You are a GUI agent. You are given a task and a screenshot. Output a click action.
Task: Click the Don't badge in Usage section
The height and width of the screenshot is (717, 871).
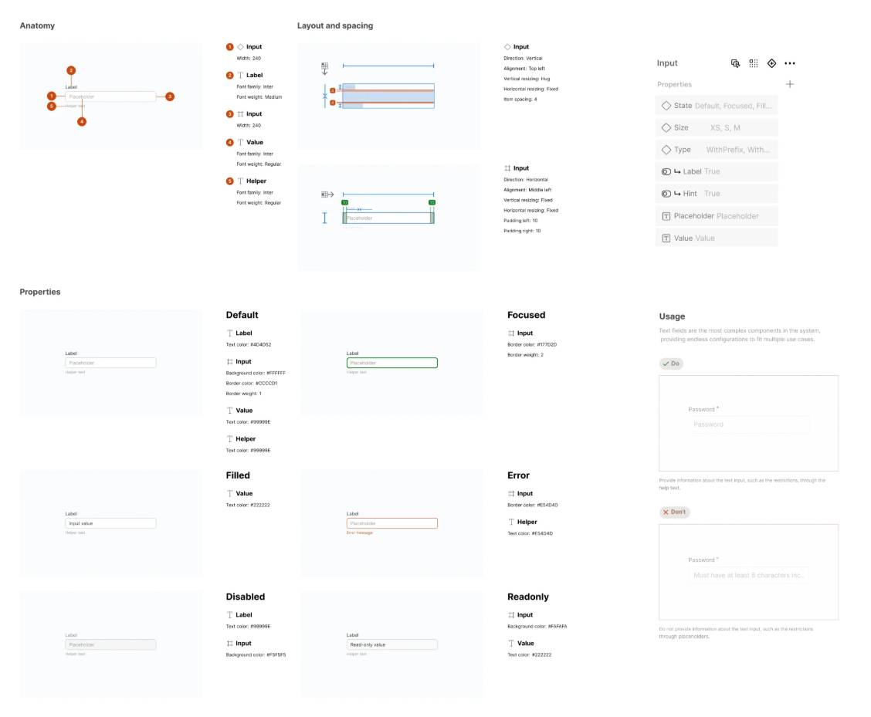point(673,512)
